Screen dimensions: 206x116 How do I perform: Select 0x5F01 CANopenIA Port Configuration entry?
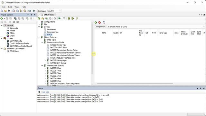coord(65,84)
